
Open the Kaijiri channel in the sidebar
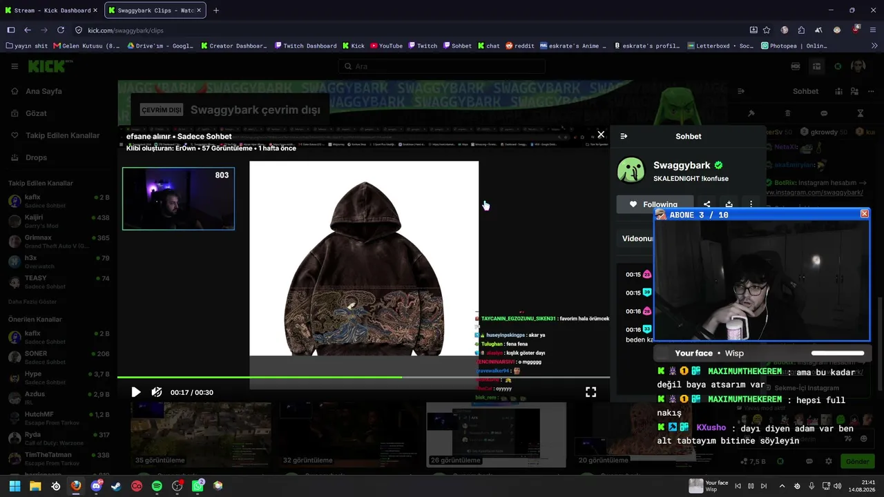pyautogui.click(x=59, y=221)
